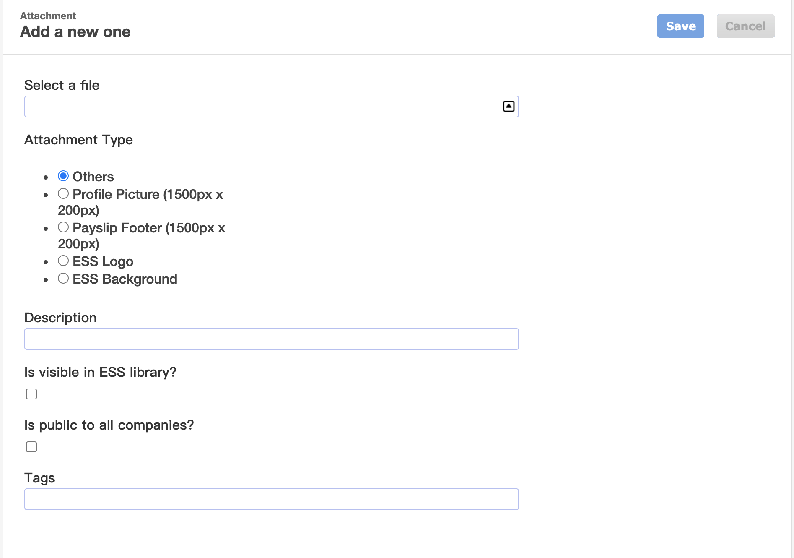Click the ESS Logo label text
Image resolution: width=794 pixels, height=558 pixels.
(x=103, y=261)
